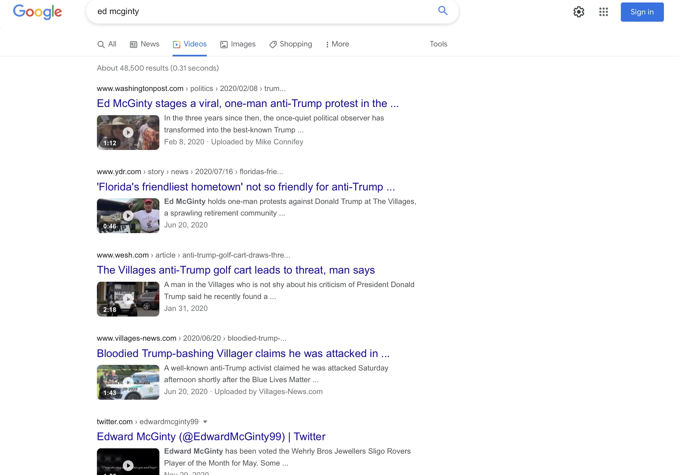Screen dimensions: 679x475
Task: Click the www.wesh.com URL breadcrumb
Action: pyautogui.click(x=193, y=255)
